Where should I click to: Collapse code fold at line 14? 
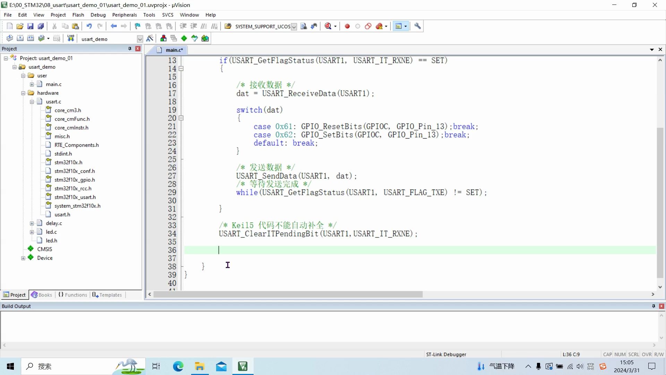(x=181, y=68)
